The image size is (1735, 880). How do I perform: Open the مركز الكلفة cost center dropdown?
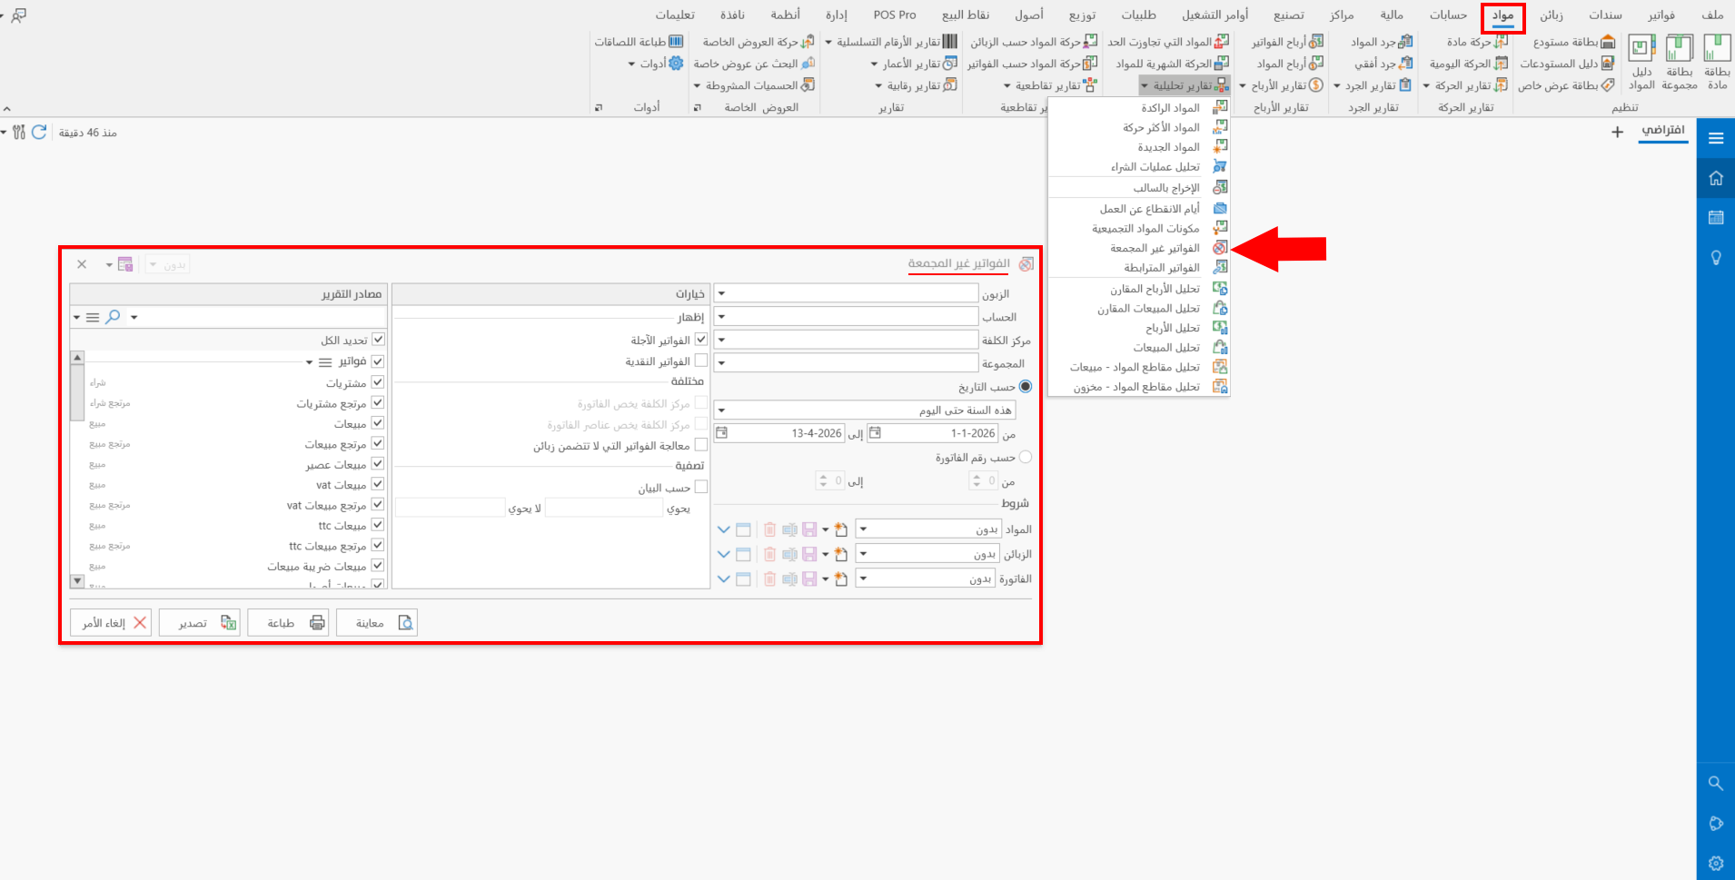pyautogui.click(x=722, y=340)
